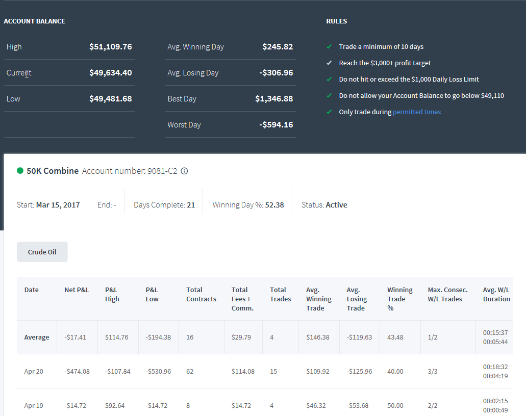The height and width of the screenshot is (416, 526).
Task: Click the green active status dot
Action: coord(20,171)
